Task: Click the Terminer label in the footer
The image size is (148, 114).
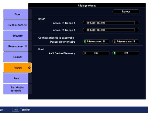Action: pos(26,110)
